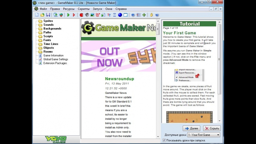Image resolution: width=256 pixels, height=144 pixels.
Task: Open the Запуск menu
Action: [x=98, y=9]
